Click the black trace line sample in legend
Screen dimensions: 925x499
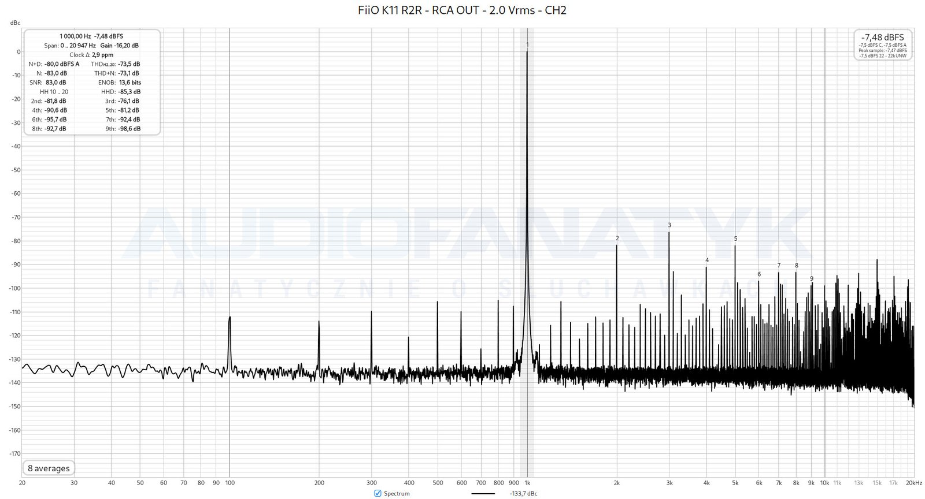pyautogui.click(x=483, y=494)
